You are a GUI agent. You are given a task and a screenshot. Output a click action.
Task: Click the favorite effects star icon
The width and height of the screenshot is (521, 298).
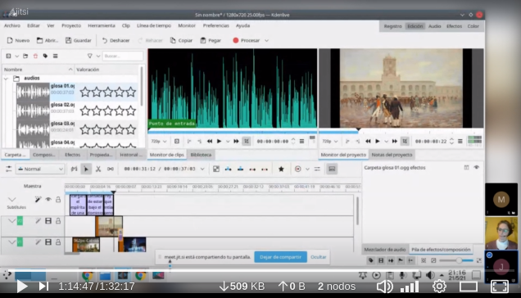[281, 169]
